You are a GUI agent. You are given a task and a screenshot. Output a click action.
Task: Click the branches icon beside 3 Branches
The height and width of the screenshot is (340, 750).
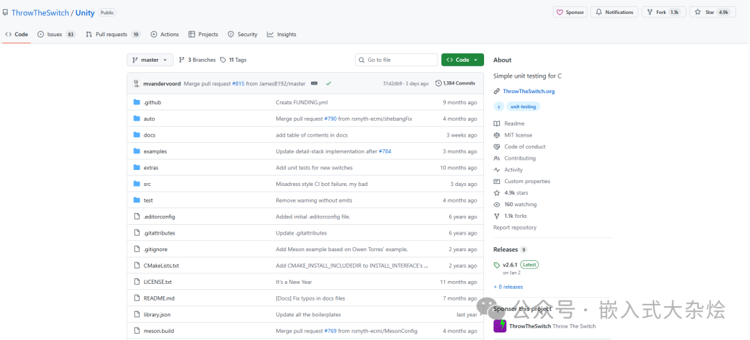tap(182, 60)
